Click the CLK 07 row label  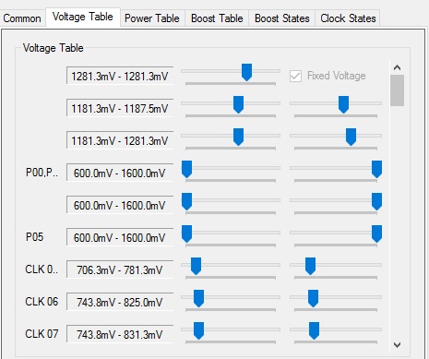42,334
